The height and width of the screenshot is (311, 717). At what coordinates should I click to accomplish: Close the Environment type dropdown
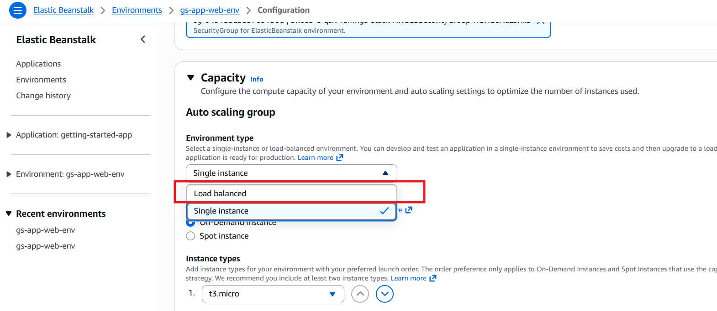[x=385, y=173]
